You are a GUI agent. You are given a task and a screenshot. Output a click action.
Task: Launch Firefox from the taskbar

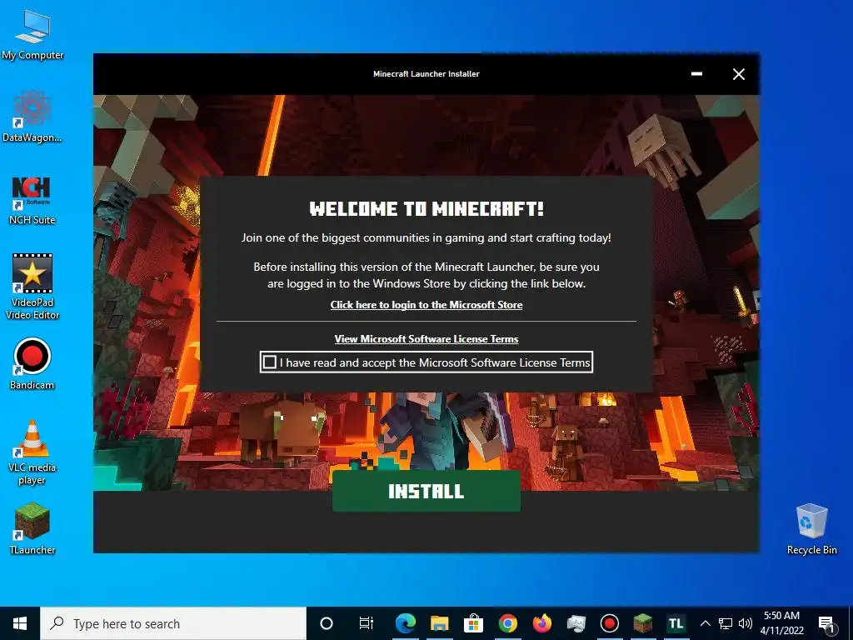pos(541,623)
